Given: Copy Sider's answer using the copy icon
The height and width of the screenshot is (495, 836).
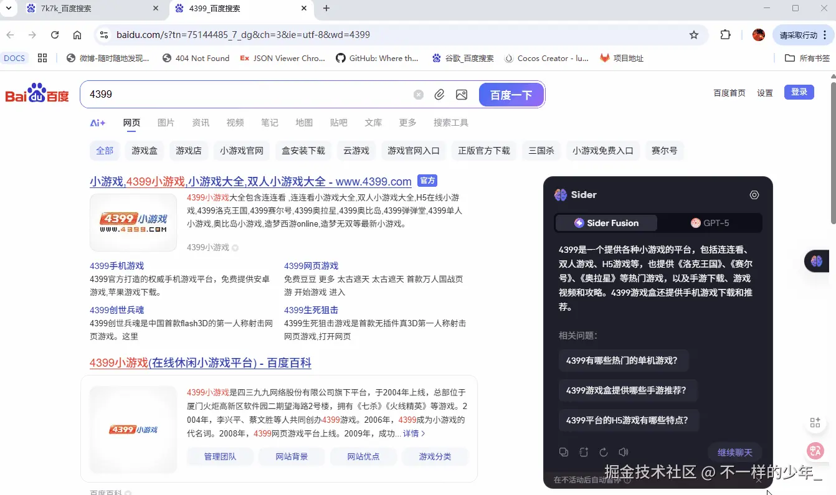Looking at the screenshot, I should click(x=564, y=451).
